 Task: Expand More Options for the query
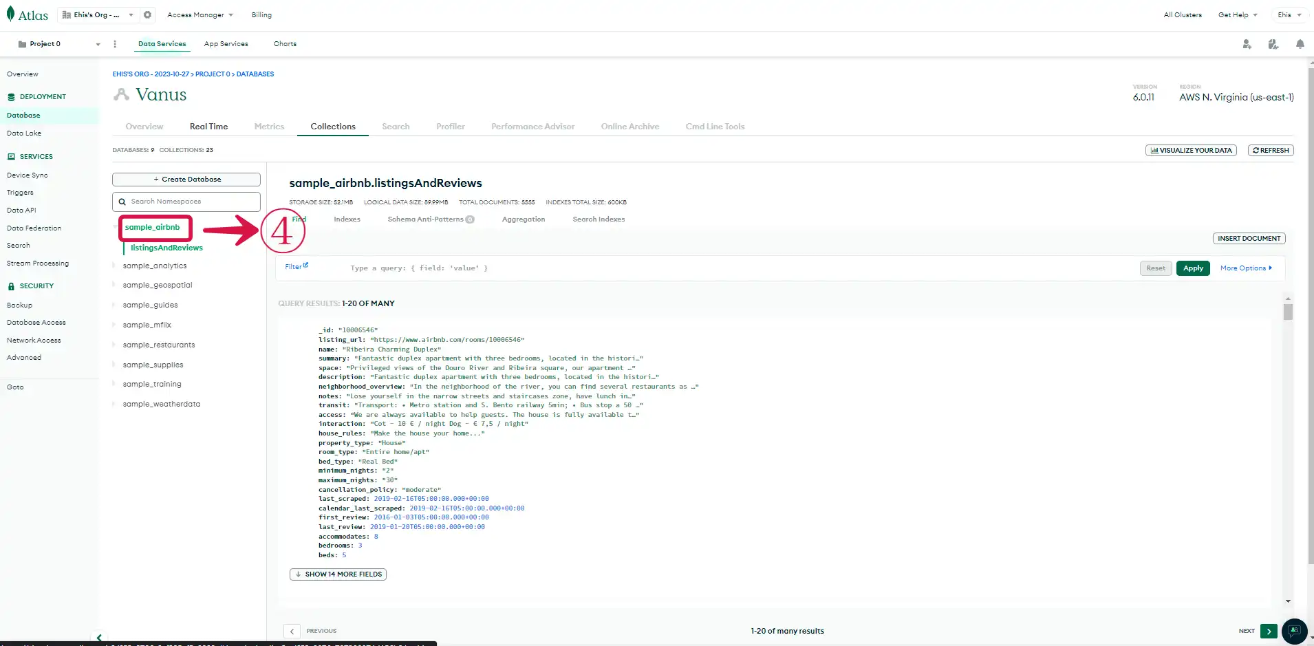1246,268
